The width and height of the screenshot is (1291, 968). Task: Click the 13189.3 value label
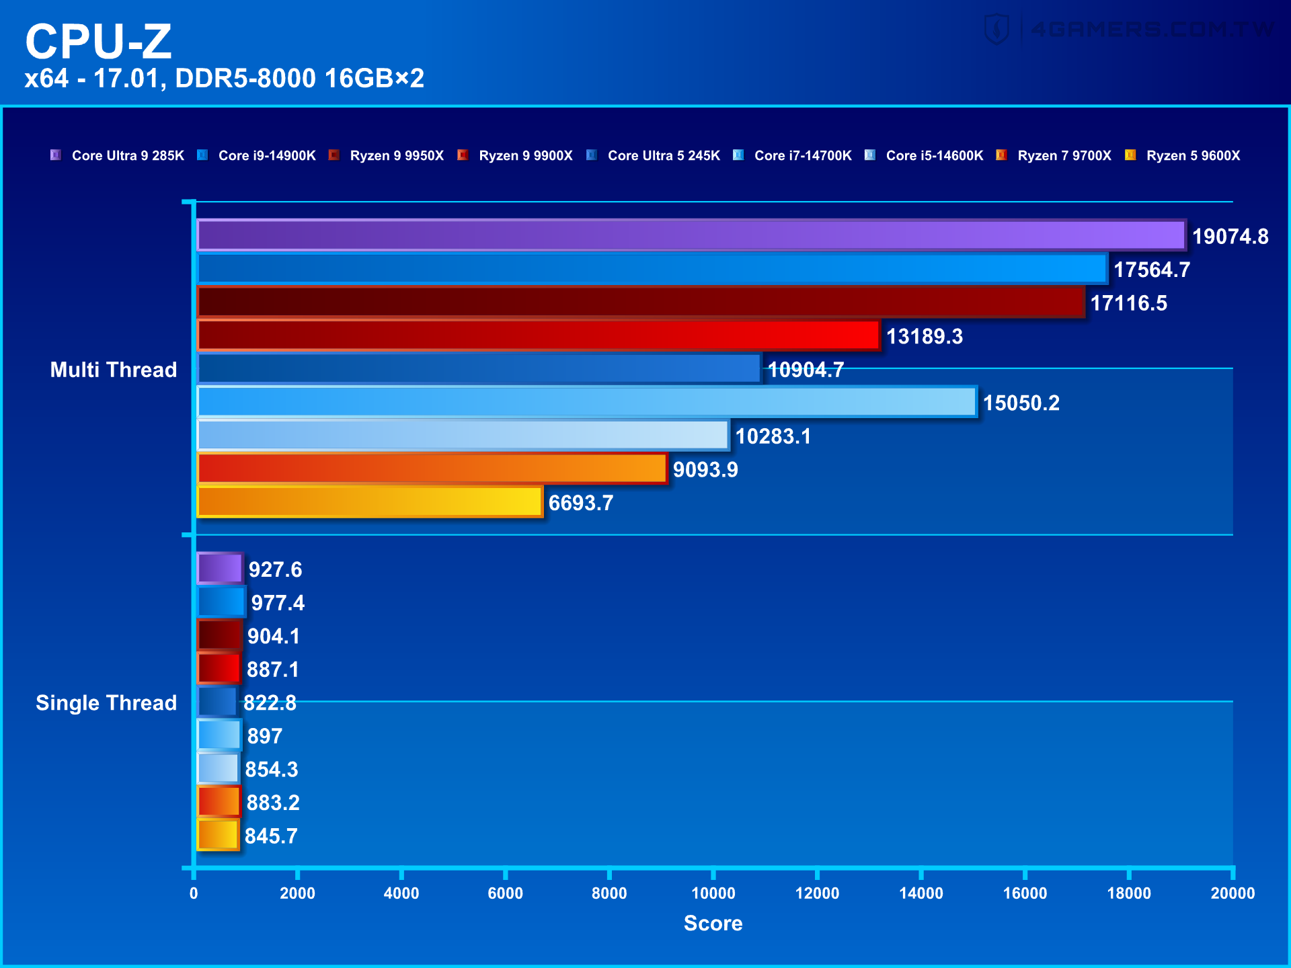coord(925,337)
